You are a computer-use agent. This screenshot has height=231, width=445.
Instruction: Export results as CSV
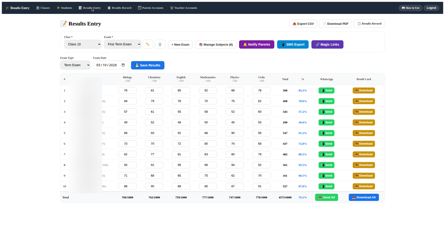click(x=303, y=24)
